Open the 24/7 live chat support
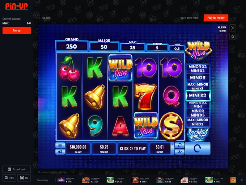This screenshot has height=185, width=246. point(9,178)
